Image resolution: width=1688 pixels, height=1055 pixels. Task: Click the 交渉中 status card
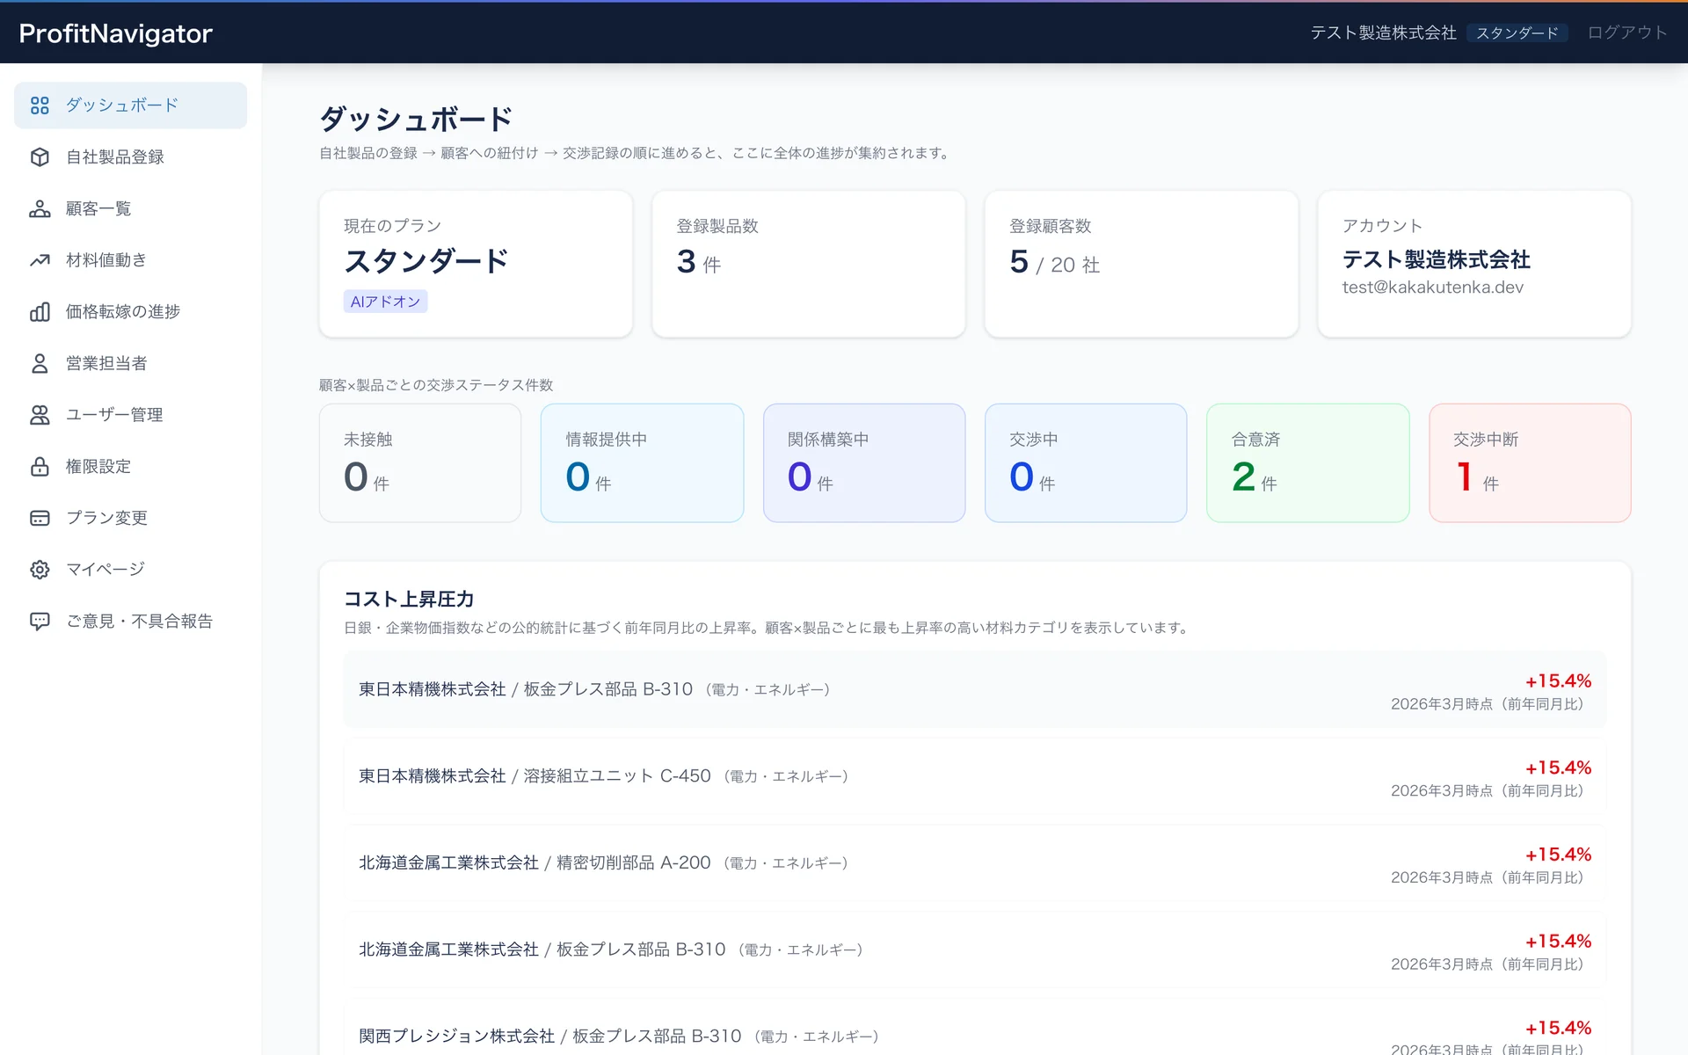click(x=1086, y=463)
